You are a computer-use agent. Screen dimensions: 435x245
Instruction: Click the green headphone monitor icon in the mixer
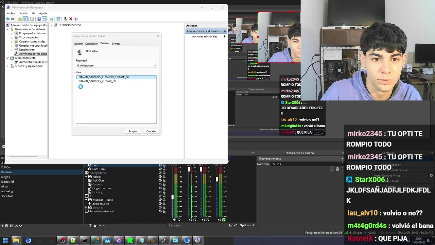pos(224,220)
